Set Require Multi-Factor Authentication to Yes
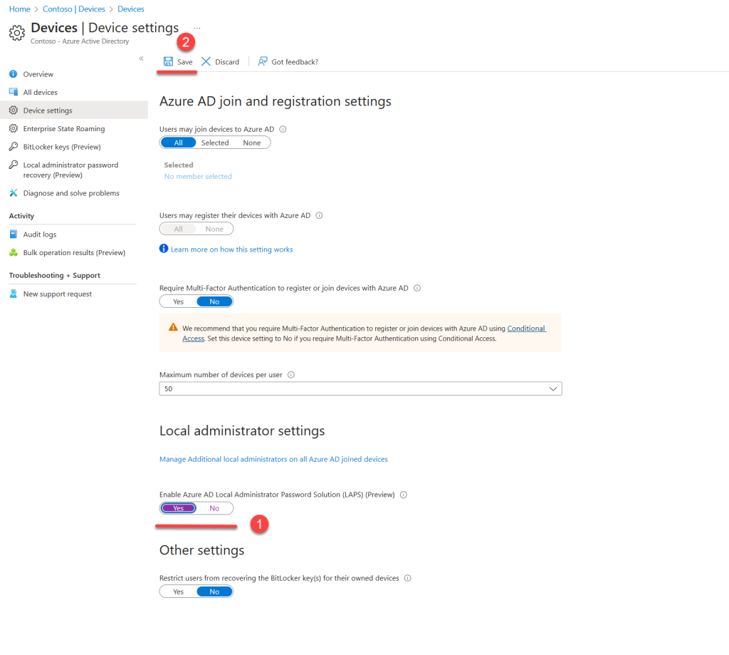The height and width of the screenshot is (655, 729). [x=177, y=301]
